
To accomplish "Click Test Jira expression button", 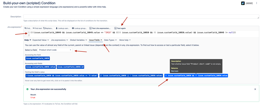I will 100,28.
